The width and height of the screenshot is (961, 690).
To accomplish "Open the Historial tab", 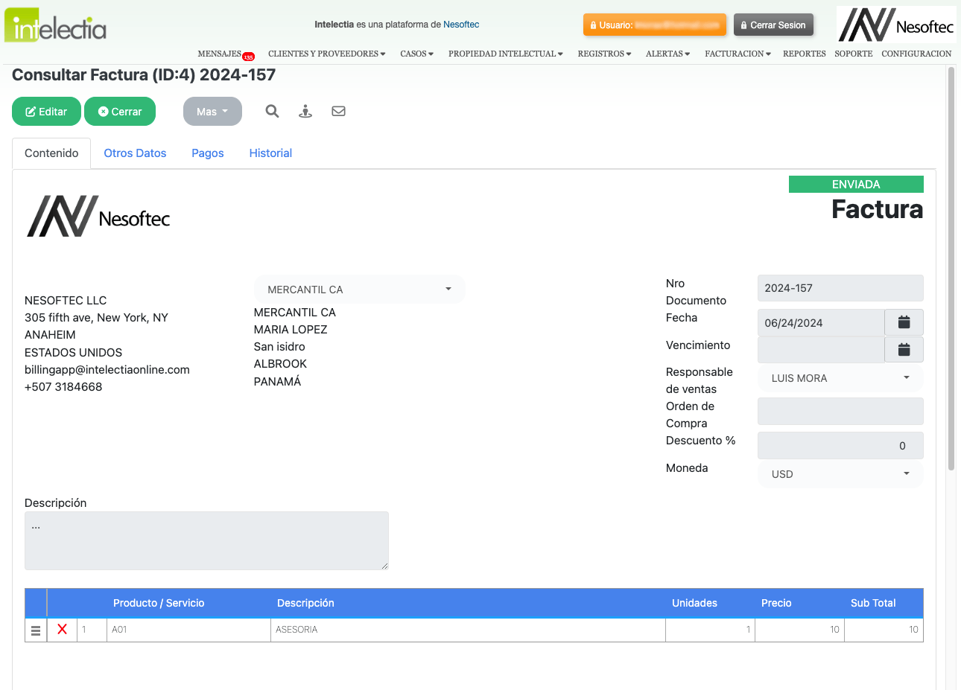I will tap(270, 153).
